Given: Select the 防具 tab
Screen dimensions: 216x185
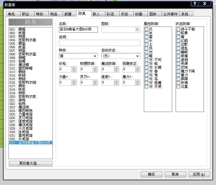Looking at the screenshot, I should pos(84,14).
